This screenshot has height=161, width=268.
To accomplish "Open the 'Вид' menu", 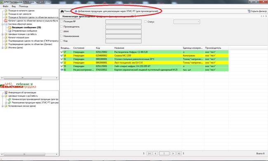I will pos(14,6).
